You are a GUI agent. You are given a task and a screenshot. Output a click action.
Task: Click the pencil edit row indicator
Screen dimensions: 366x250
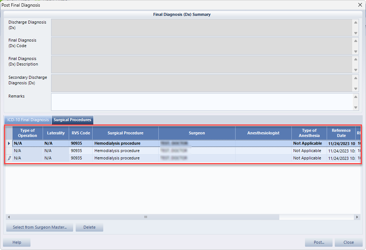pyautogui.click(x=9, y=158)
